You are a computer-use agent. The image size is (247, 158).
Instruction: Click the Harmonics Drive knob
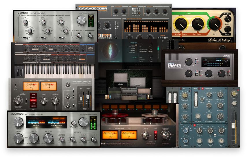pos(44,101)
